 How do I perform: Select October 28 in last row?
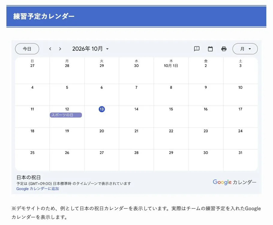(x=136, y=153)
